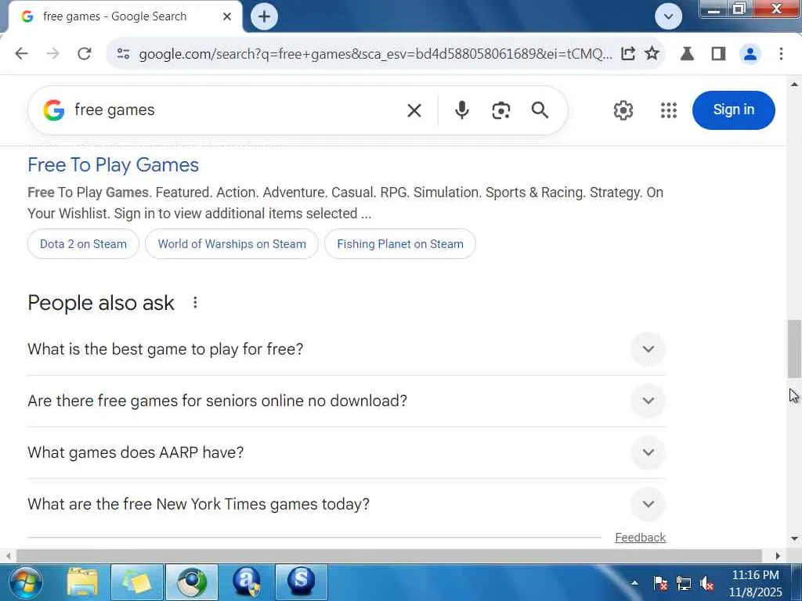Click the Action Center flag icon

659,583
